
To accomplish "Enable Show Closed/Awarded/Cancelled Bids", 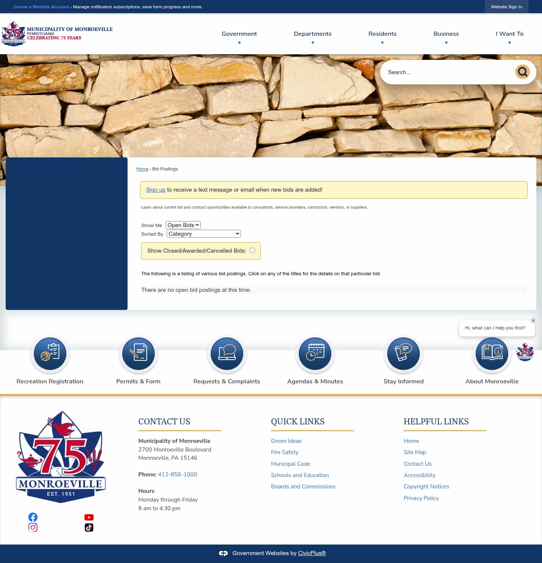I will coord(252,250).
